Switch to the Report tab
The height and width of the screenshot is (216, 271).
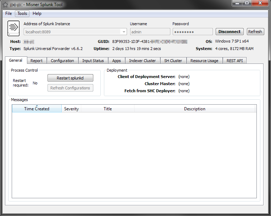click(37, 61)
